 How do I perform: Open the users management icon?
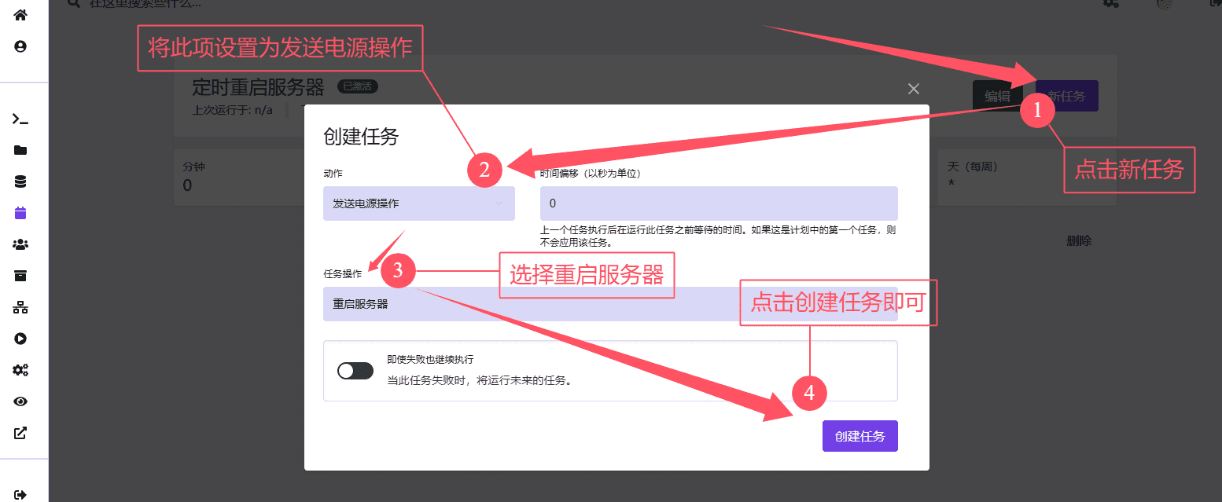20,244
